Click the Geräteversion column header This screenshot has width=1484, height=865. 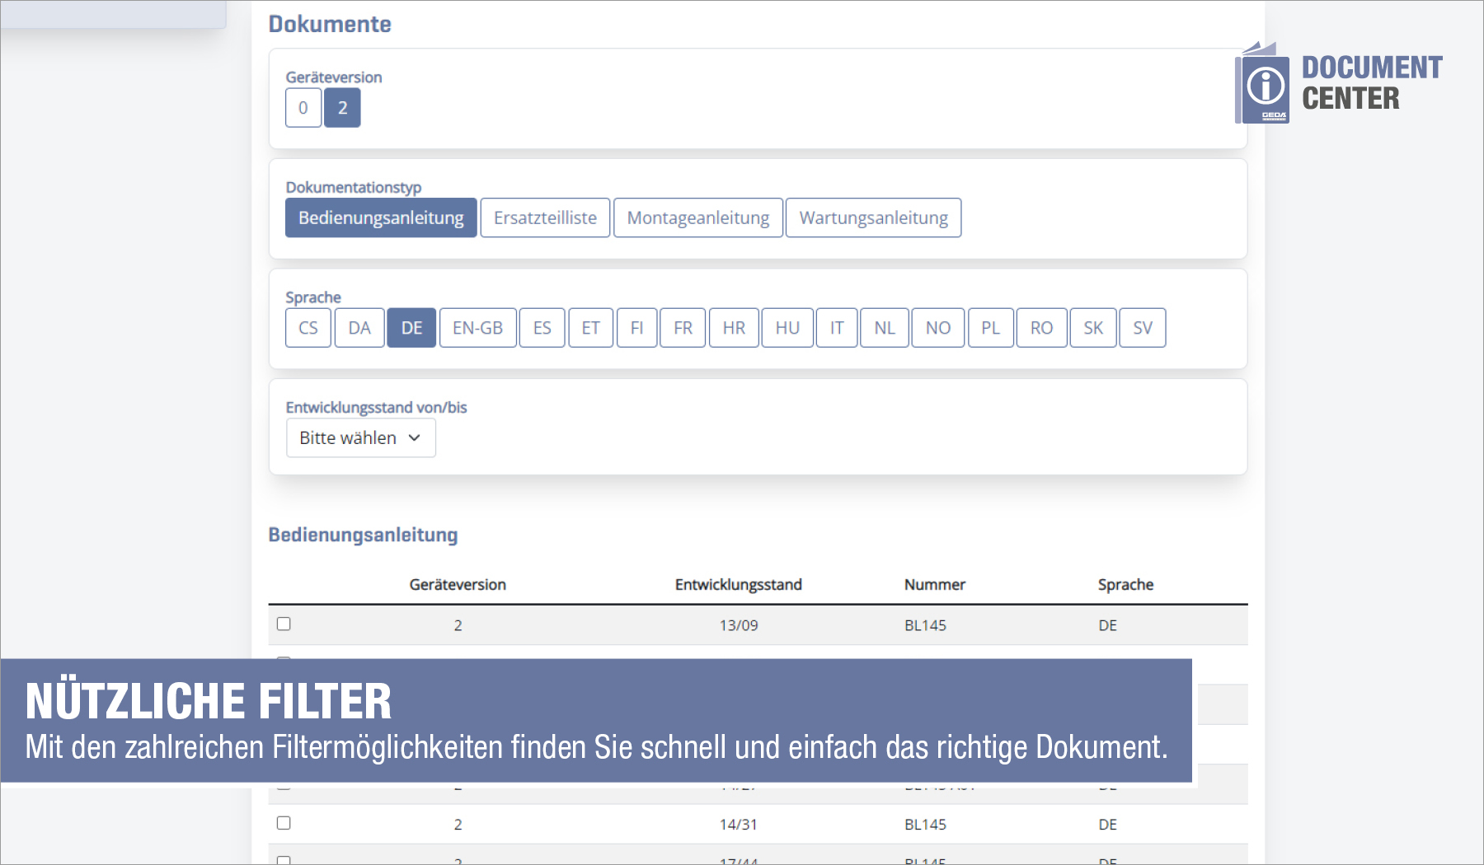(458, 584)
